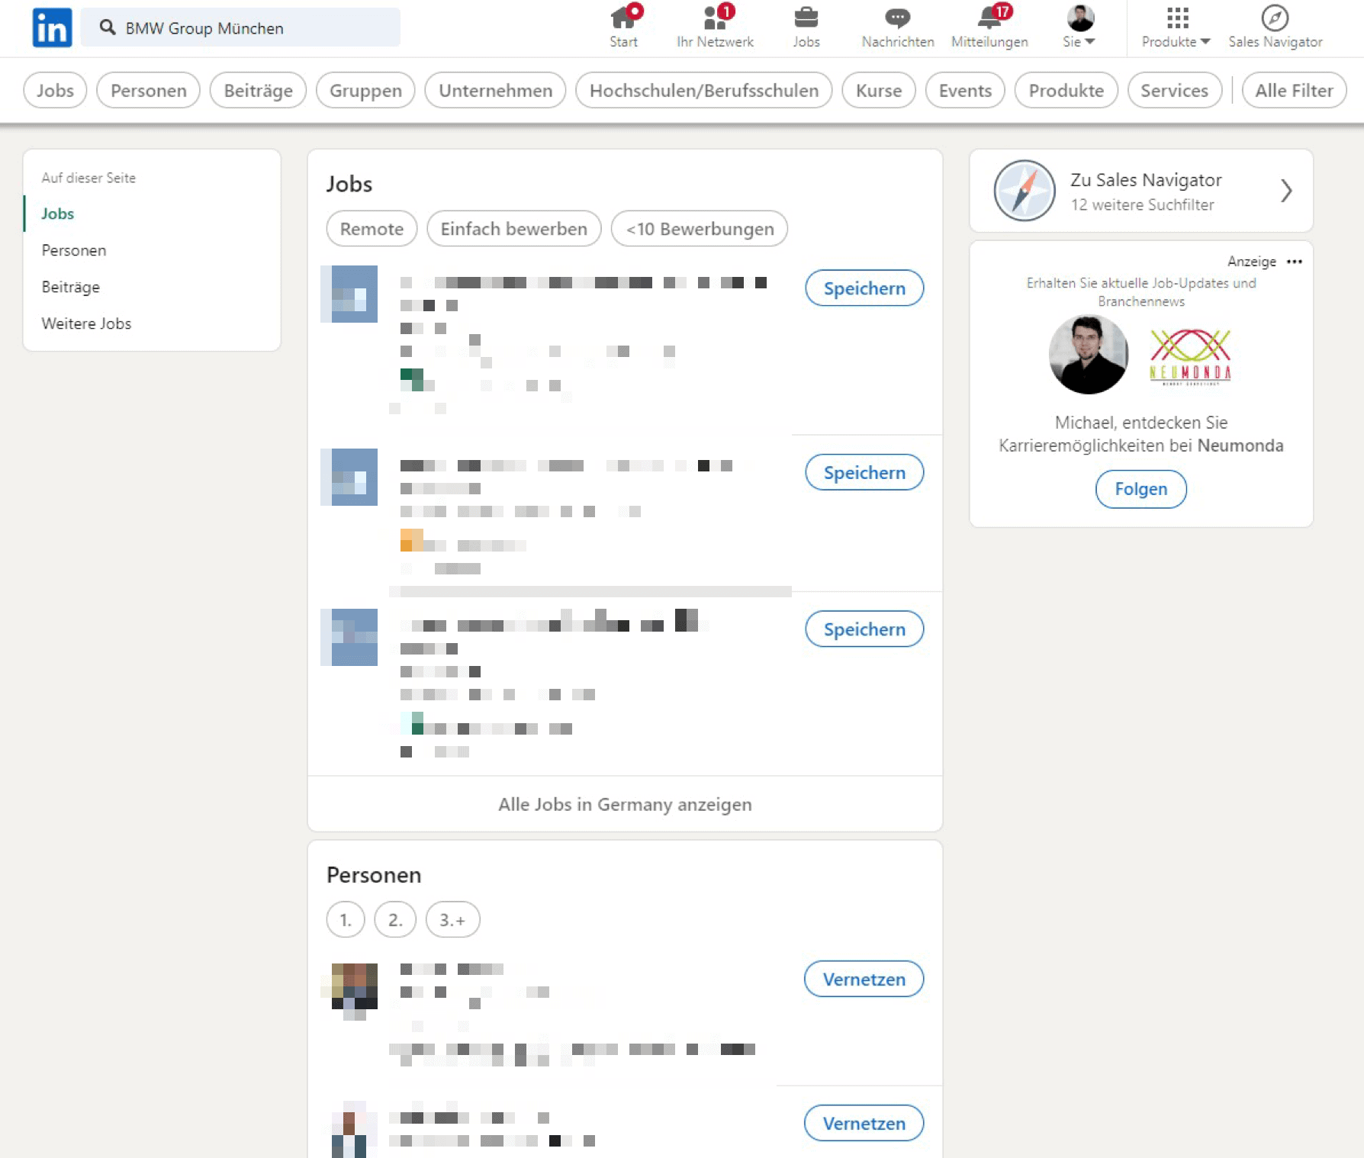Open ad options three-dot menu

pos(1295,262)
